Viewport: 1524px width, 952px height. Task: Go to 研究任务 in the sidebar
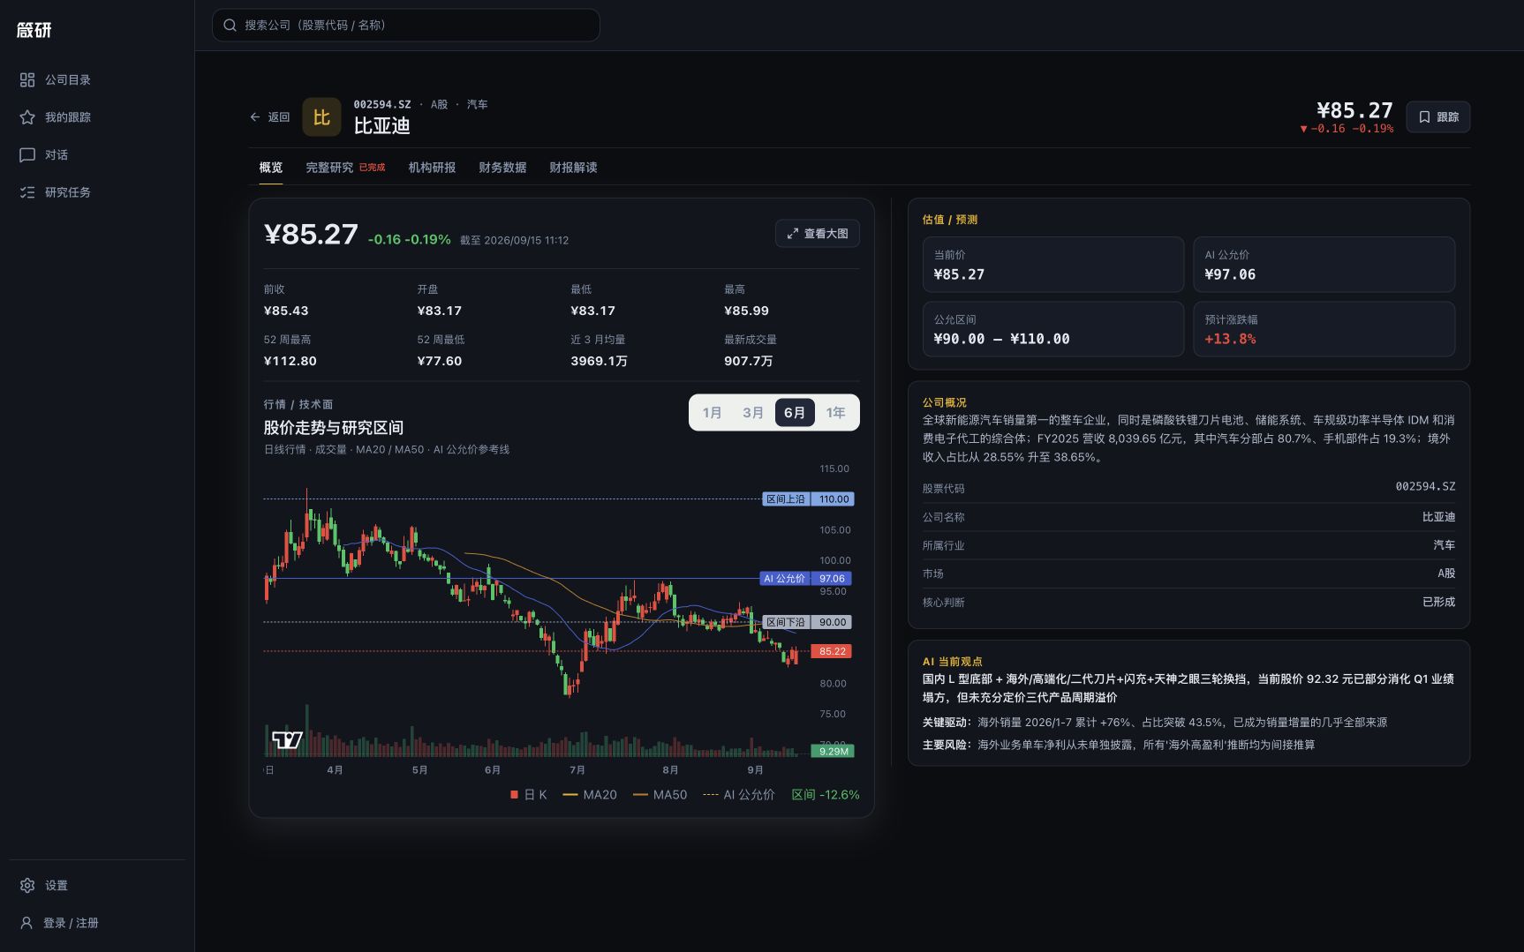97,192
